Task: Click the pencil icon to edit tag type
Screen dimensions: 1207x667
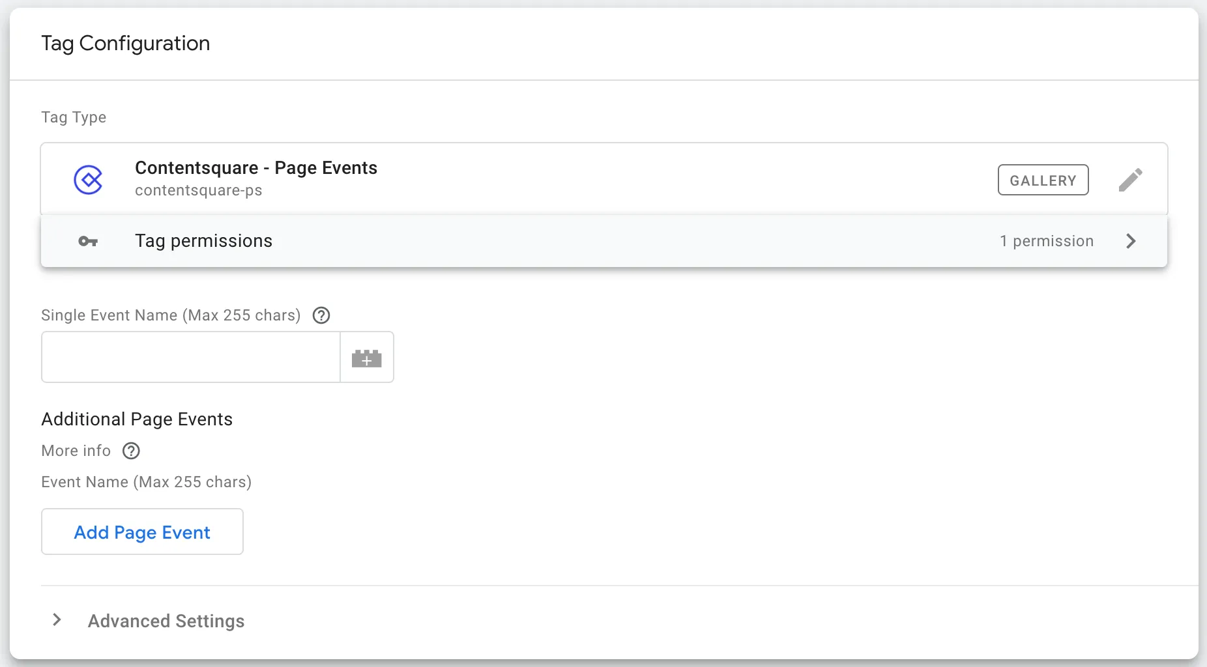Action: pyautogui.click(x=1130, y=180)
